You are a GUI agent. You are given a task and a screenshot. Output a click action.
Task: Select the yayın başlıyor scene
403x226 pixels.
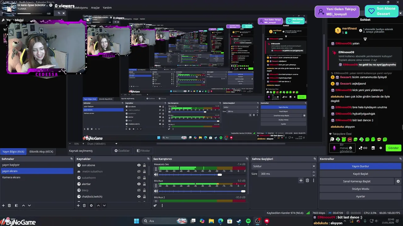coord(37,165)
